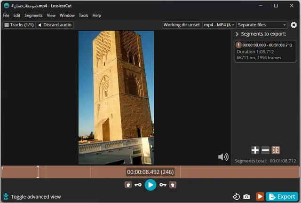This screenshot has width=301, height=203.
Task: Open the mp4 output format dropdown
Action: coord(219,25)
